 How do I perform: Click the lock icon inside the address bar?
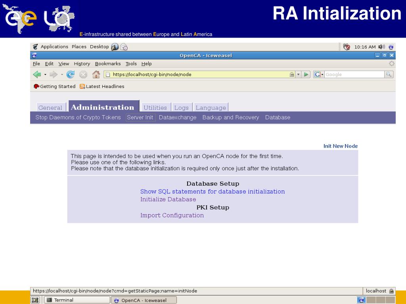click(292, 74)
